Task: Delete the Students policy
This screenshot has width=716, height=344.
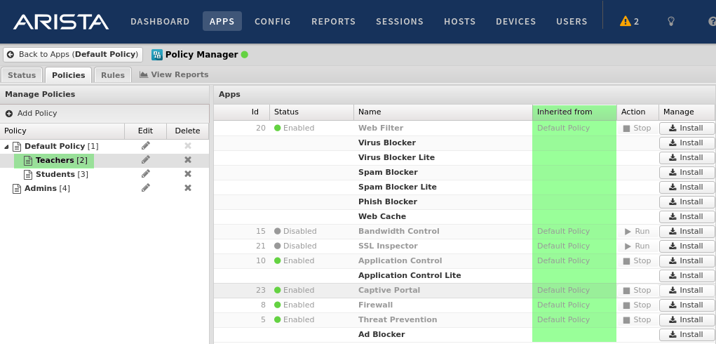Action: pos(188,174)
